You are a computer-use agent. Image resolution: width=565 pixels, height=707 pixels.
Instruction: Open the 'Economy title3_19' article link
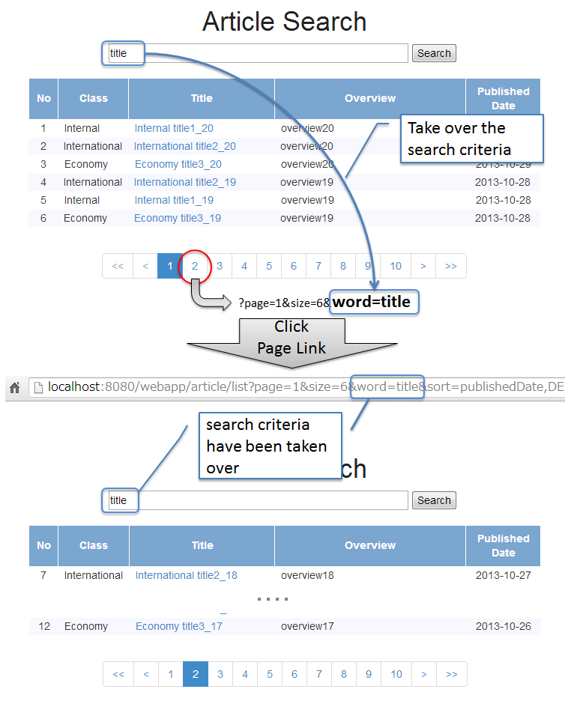tap(178, 218)
